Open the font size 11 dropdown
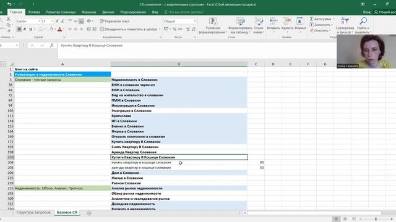The width and height of the screenshot is (396, 222). (52, 22)
